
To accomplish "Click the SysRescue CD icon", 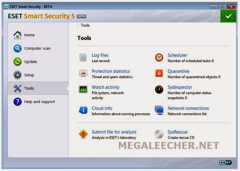I will click(159, 134).
